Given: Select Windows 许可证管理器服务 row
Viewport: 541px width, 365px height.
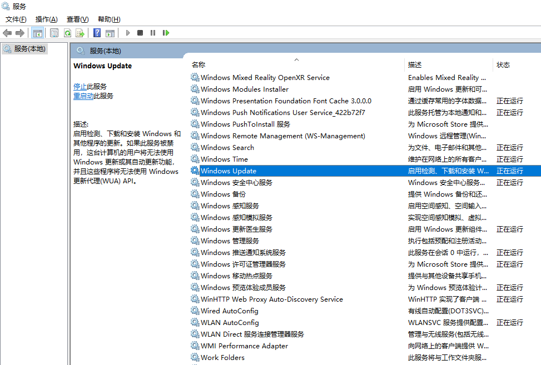Looking at the screenshot, I should 365,264.
